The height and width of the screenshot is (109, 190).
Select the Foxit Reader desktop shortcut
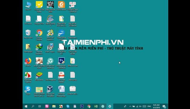62,6
